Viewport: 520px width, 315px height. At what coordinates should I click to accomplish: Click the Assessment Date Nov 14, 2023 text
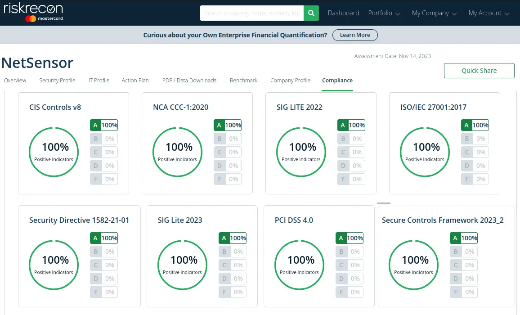(x=393, y=56)
